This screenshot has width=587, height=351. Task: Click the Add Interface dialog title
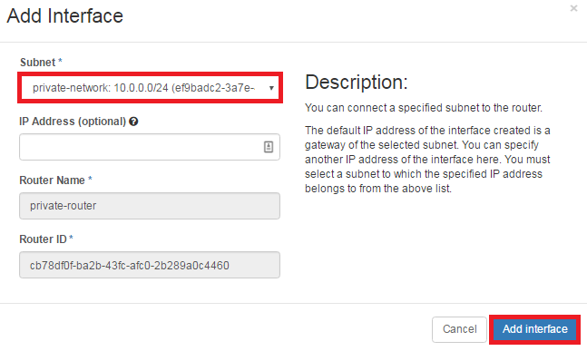point(64,16)
